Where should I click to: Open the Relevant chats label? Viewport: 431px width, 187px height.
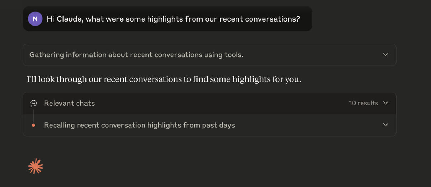69,103
